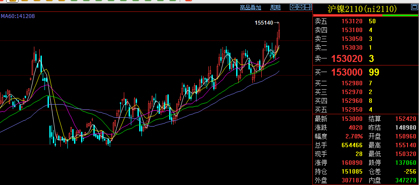Image resolution: width=419 pixels, height=185 pixels.
Task: Click the MA60:141208 indicator label
Action: click(18, 16)
